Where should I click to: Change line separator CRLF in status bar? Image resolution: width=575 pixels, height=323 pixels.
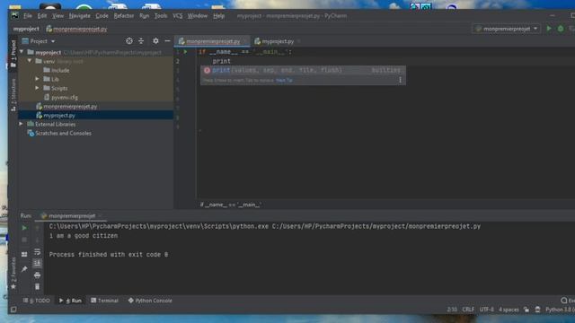tap(468, 310)
